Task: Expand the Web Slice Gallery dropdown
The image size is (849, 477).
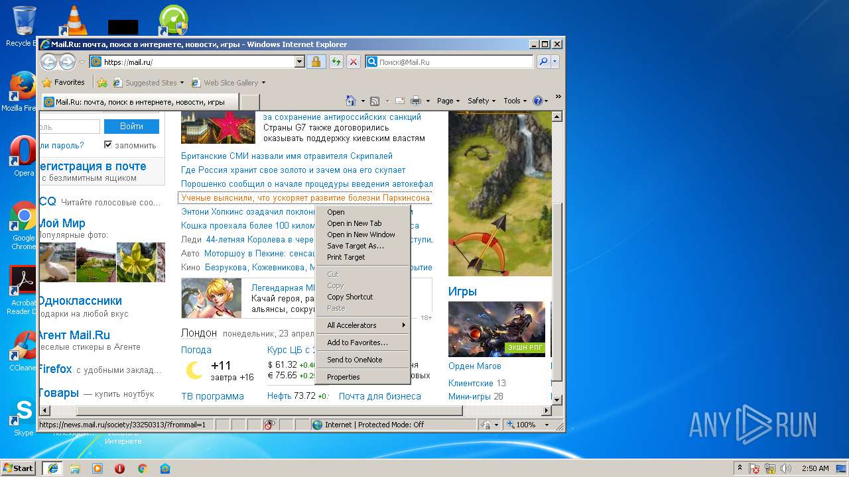Action: pyautogui.click(x=263, y=83)
